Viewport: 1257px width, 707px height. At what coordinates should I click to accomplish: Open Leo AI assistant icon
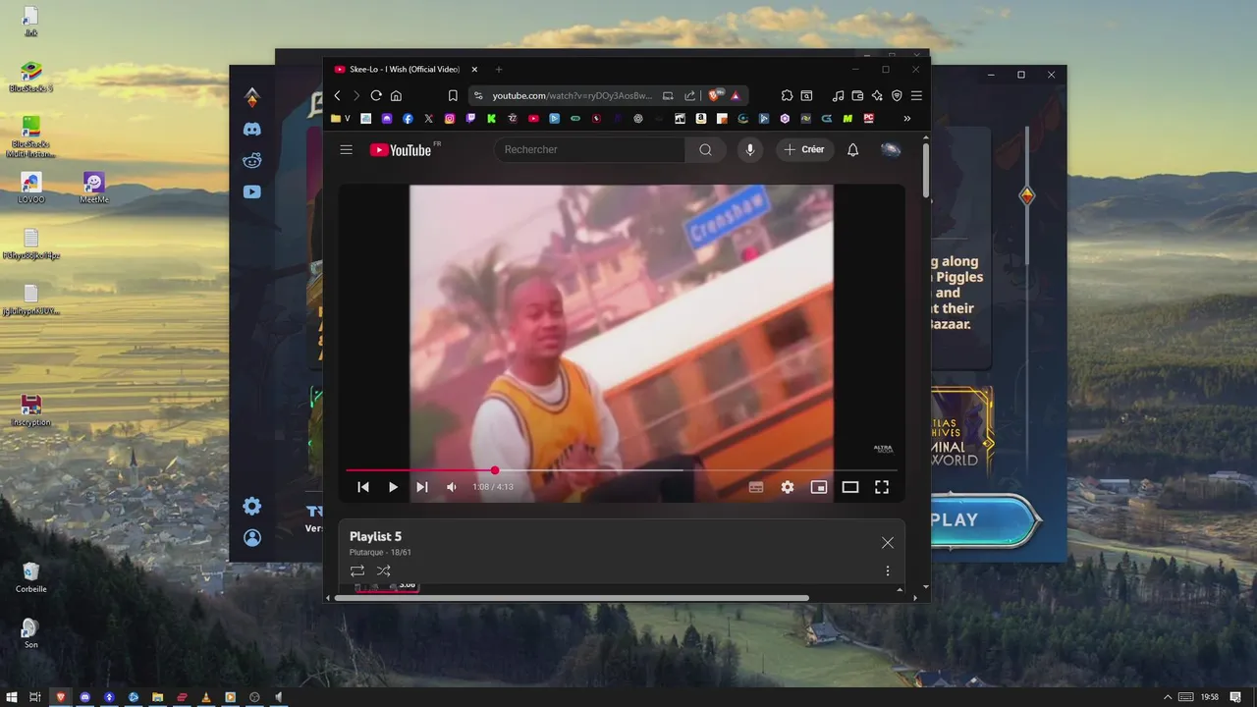pyautogui.click(x=877, y=95)
